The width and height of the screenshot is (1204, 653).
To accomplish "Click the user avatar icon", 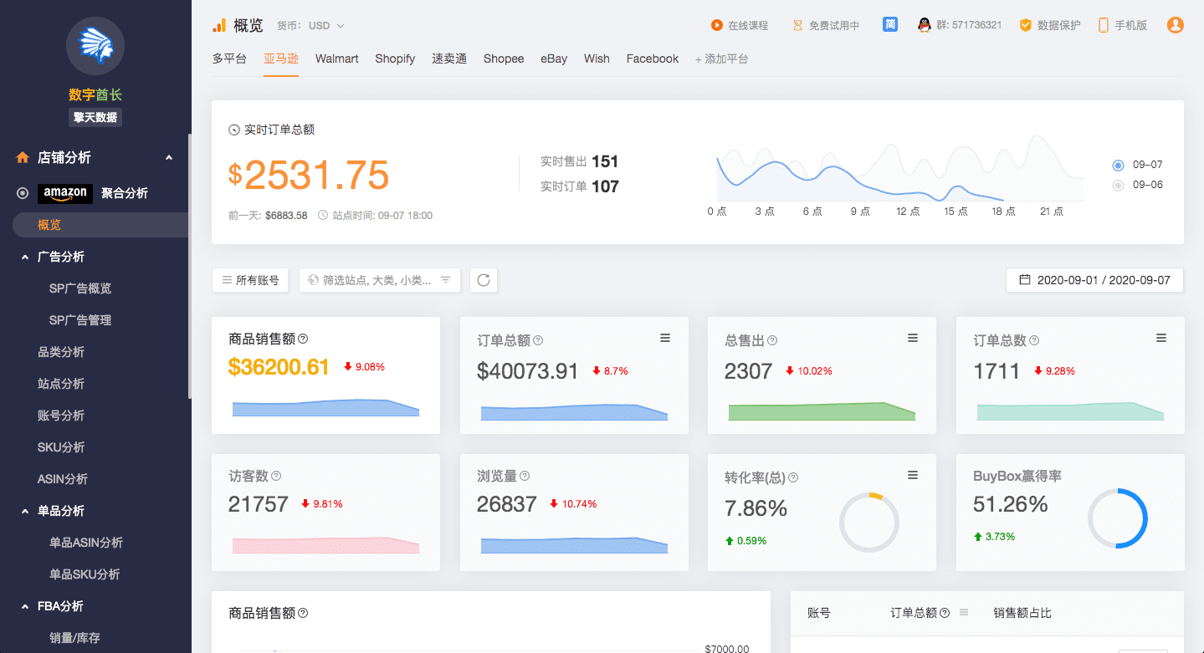I will click(1175, 24).
